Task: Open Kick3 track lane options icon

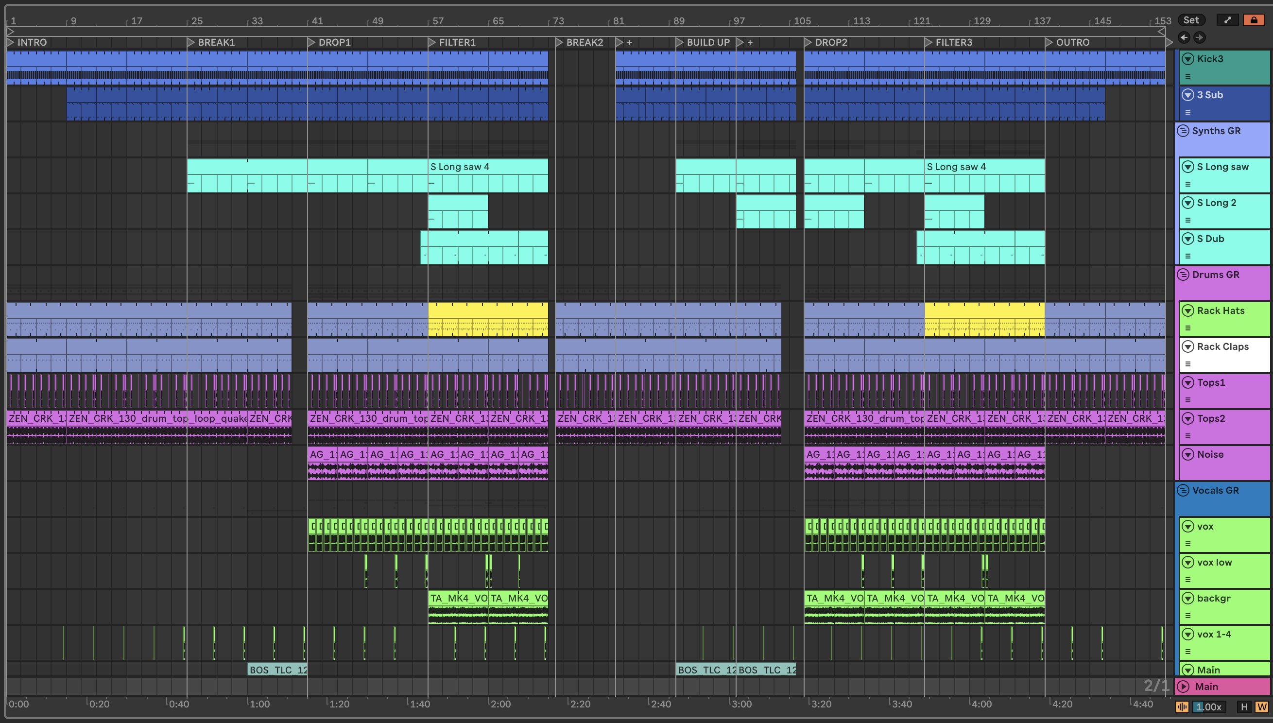Action: [x=1188, y=76]
